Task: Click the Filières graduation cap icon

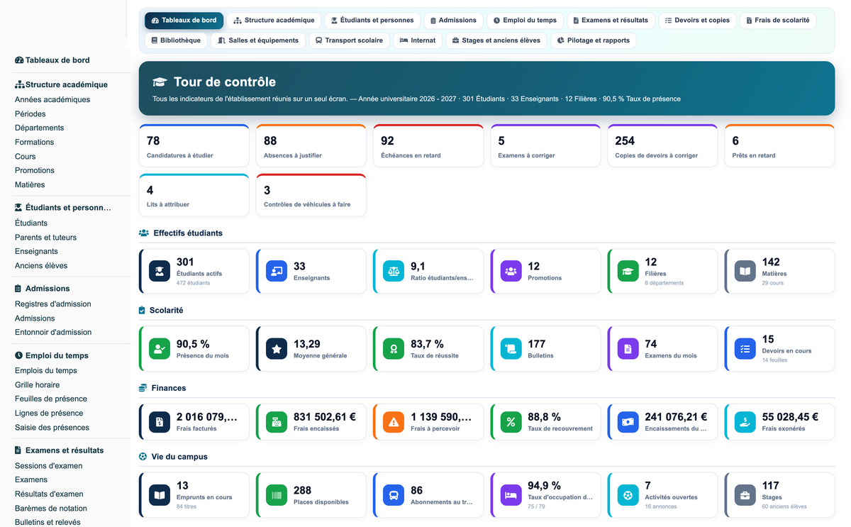Action: tap(628, 271)
